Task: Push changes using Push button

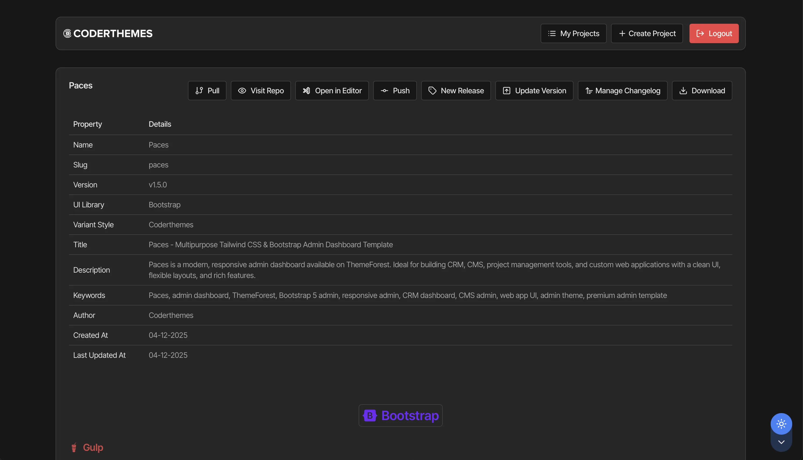Action: [394, 91]
